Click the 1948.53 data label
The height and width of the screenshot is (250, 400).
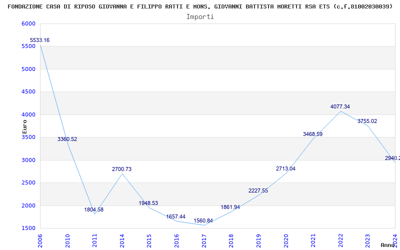pyautogui.click(x=148, y=203)
